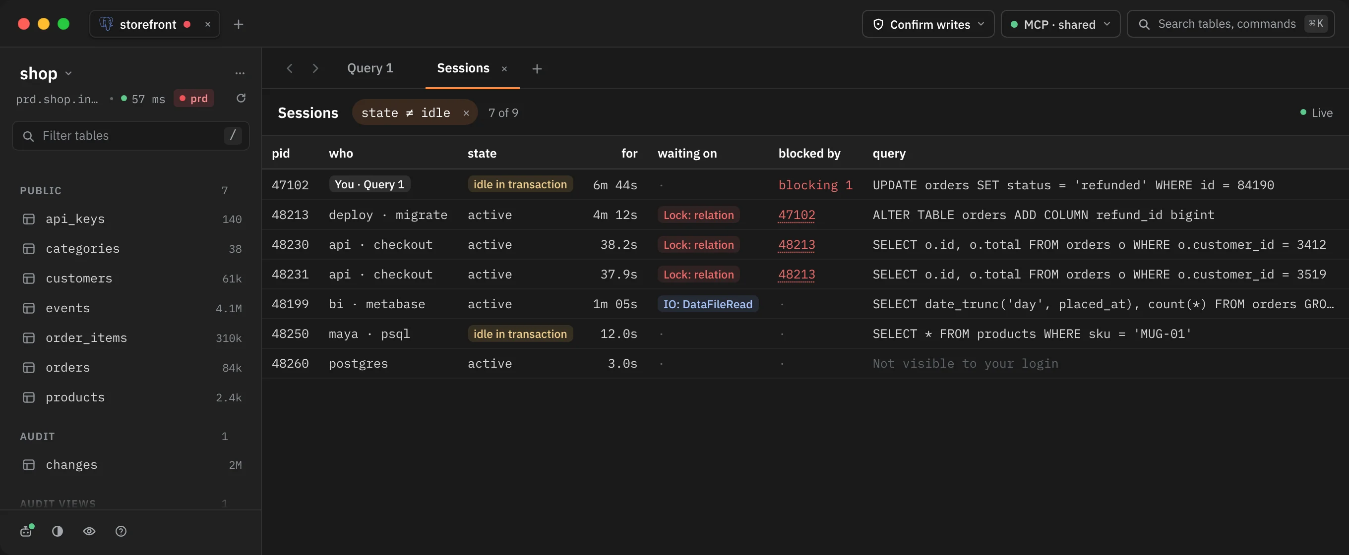Screen dimensions: 1349x555
Task: Toggle the Live updates indicator
Action: (1316, 113)
